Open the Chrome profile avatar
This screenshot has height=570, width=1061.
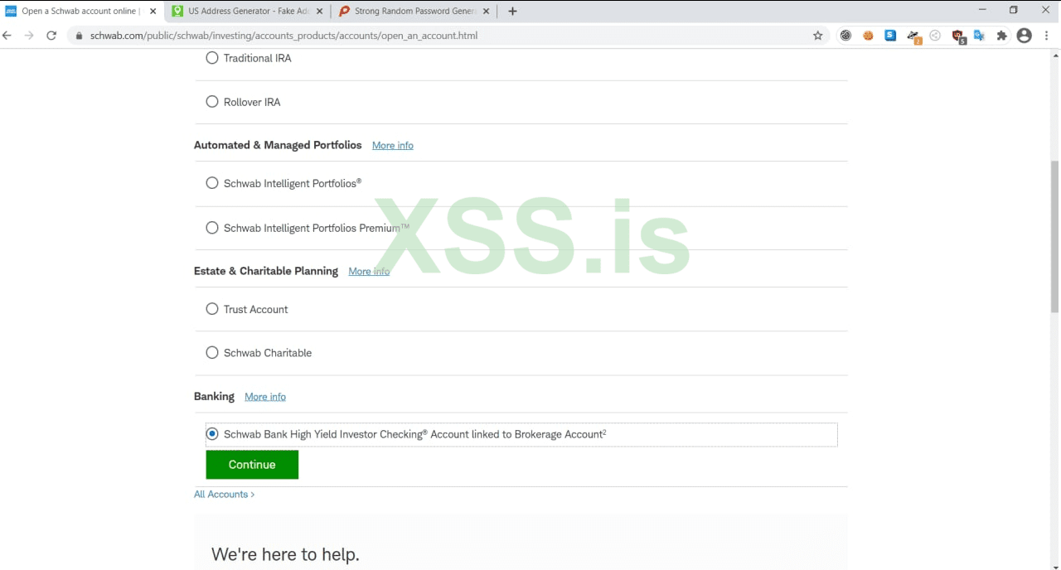pyautogui.click(x=1025, y=36)
